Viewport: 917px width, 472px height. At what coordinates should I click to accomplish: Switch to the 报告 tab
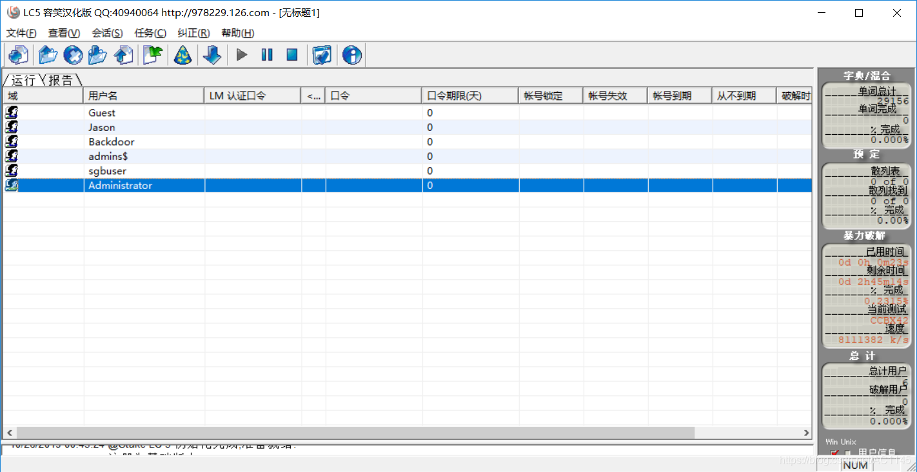[x=61, y=80]
